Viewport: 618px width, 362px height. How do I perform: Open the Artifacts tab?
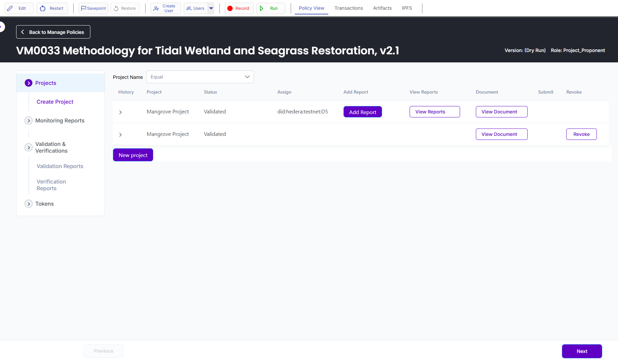click(x=382, y=8)
